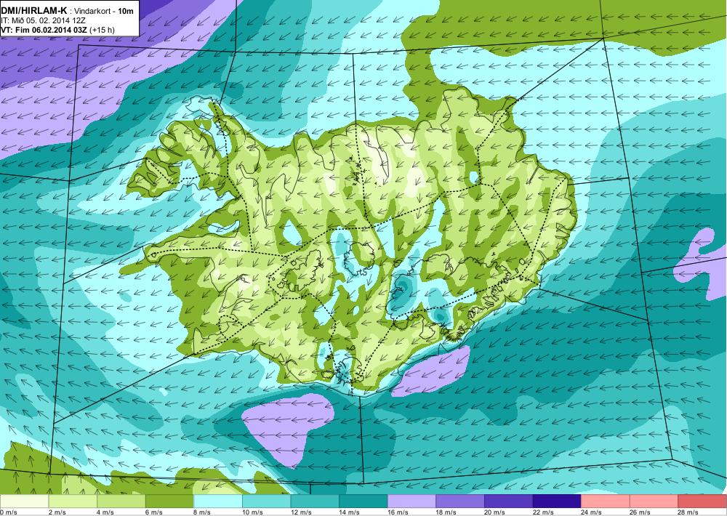Click the '10 m/s' legend label
727x516 pixels.
(253, 512)
